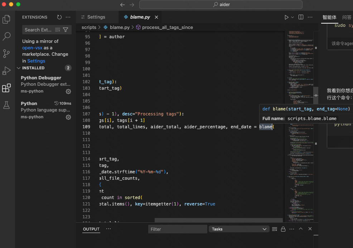Image resolution: width=353 pixels, height=248 pixels.
Task: Open the Search view in activity bar
Action: pyautogui.click(x=6, y=36)
